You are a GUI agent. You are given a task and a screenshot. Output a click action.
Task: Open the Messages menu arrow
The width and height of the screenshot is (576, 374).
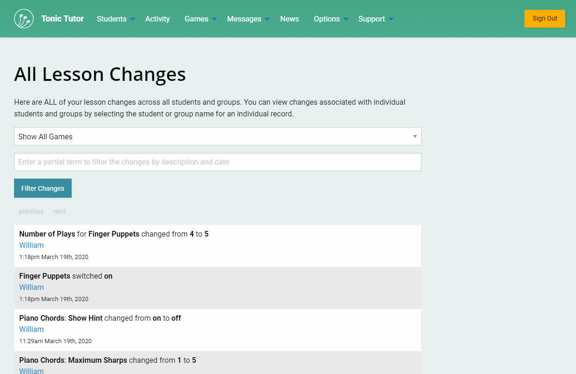point(267,19)
